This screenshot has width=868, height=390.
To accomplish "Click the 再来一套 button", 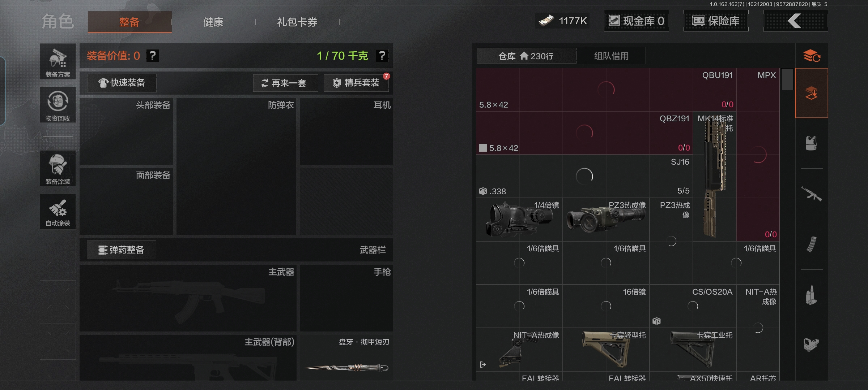I will click(285, 83).
